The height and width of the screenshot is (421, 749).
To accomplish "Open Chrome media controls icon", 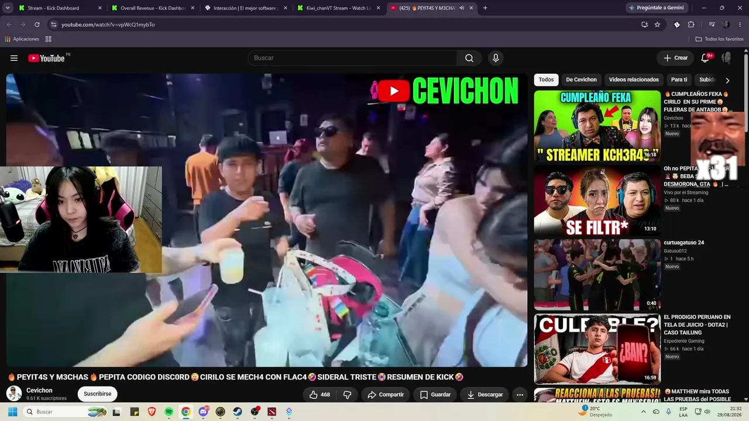I will tap(712, 25).
